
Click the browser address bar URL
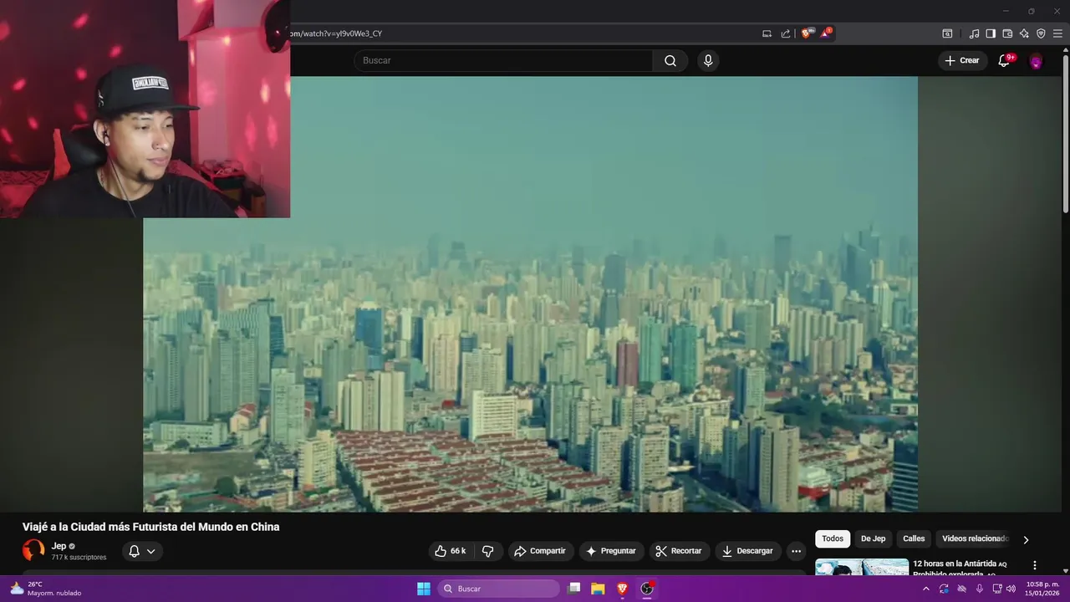click(x=336, y=33)
